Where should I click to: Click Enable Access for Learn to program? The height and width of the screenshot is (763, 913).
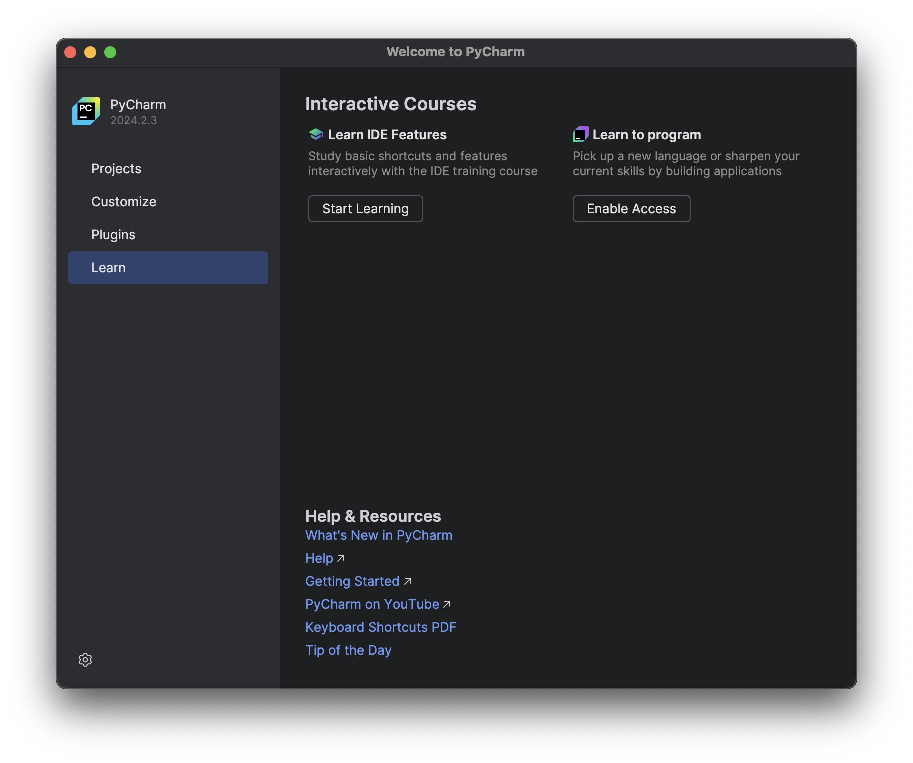click(x=631, y=209)
